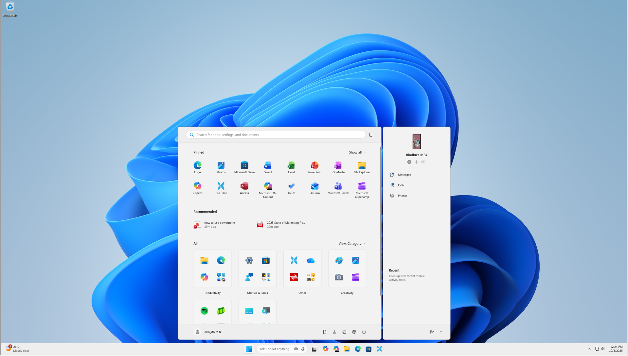The height and width of the screenshot is (356, 628).
Task: Open the Downloads shortcut icon
Action: (x=334, y=332)
